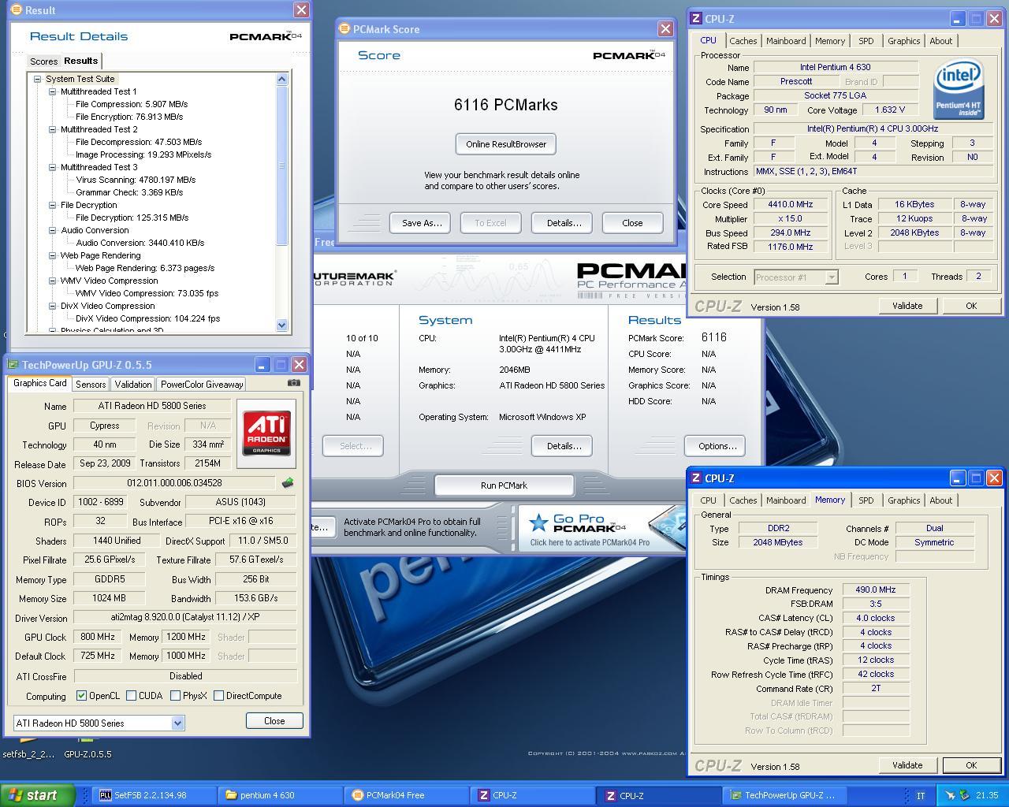Click the GPU Clock 800 MHz field

click(98, 637)
